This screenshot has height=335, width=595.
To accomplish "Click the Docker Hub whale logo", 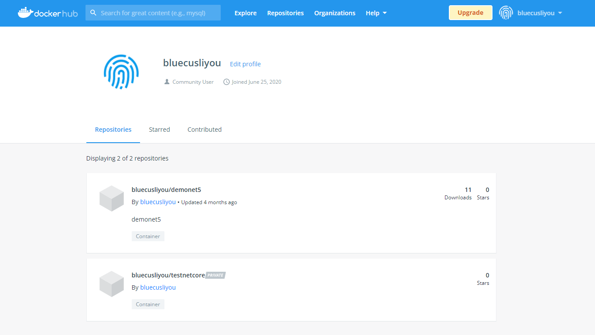I will tap(48, 13).
